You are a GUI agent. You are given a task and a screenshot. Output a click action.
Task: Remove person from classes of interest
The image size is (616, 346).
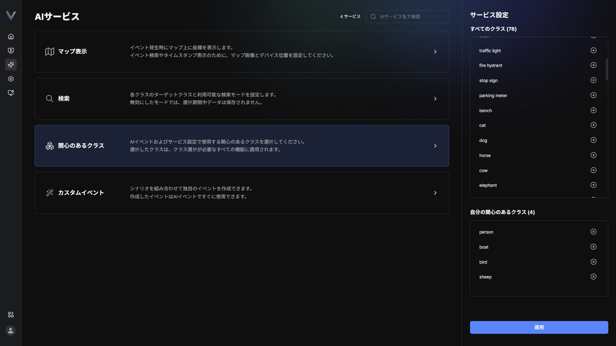pos(594,232)
